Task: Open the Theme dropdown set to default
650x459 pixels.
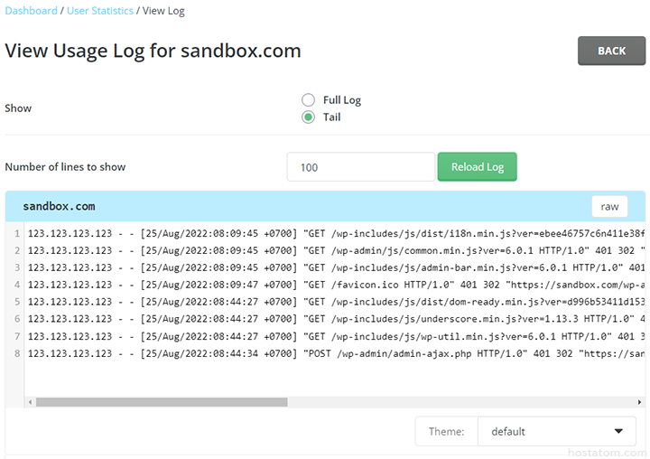Action: pyautogui.click(x=556, y=431)
